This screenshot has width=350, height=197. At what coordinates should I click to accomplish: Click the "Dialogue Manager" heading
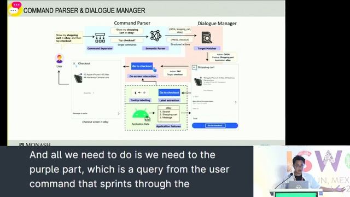coord(217,24)
